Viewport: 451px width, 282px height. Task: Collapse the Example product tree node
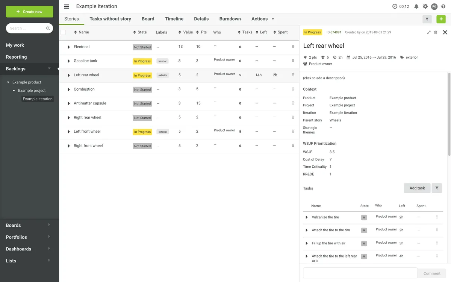tap(8, 82)
